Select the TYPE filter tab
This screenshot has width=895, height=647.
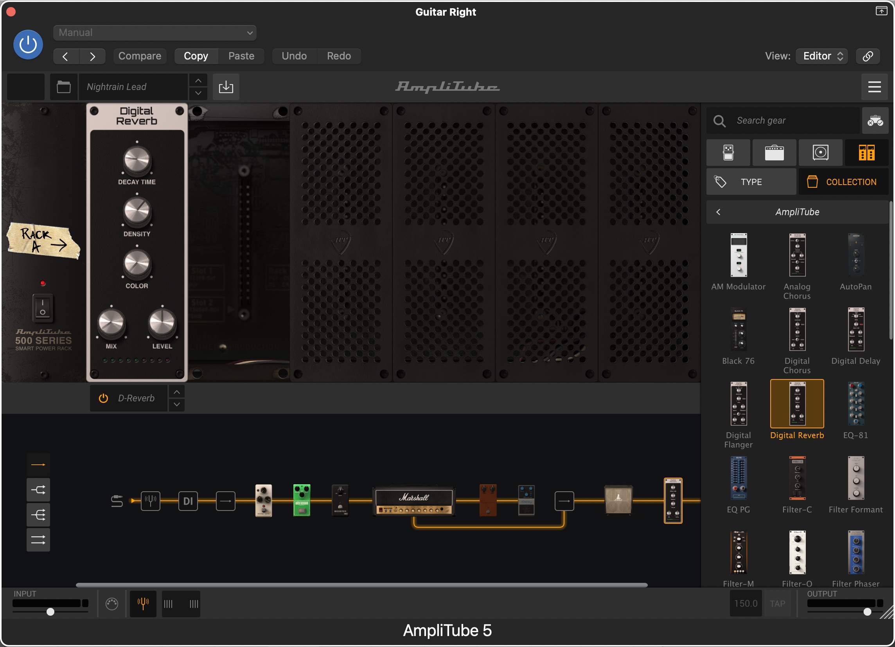[751, 182]
